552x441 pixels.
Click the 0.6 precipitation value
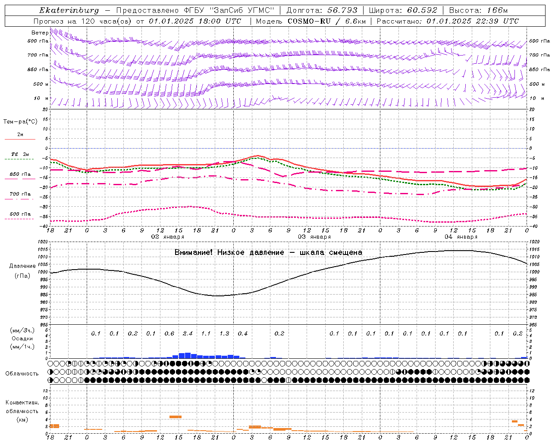coord(169,333)
